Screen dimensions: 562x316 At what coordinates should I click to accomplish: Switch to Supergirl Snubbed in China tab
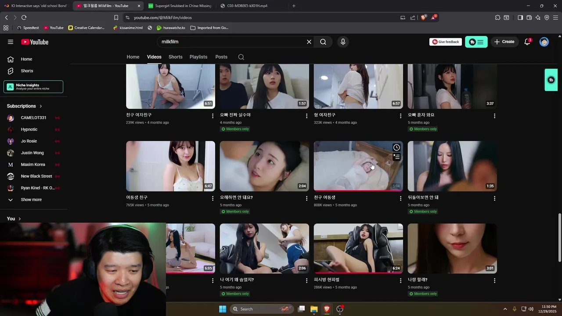(179, 6)
